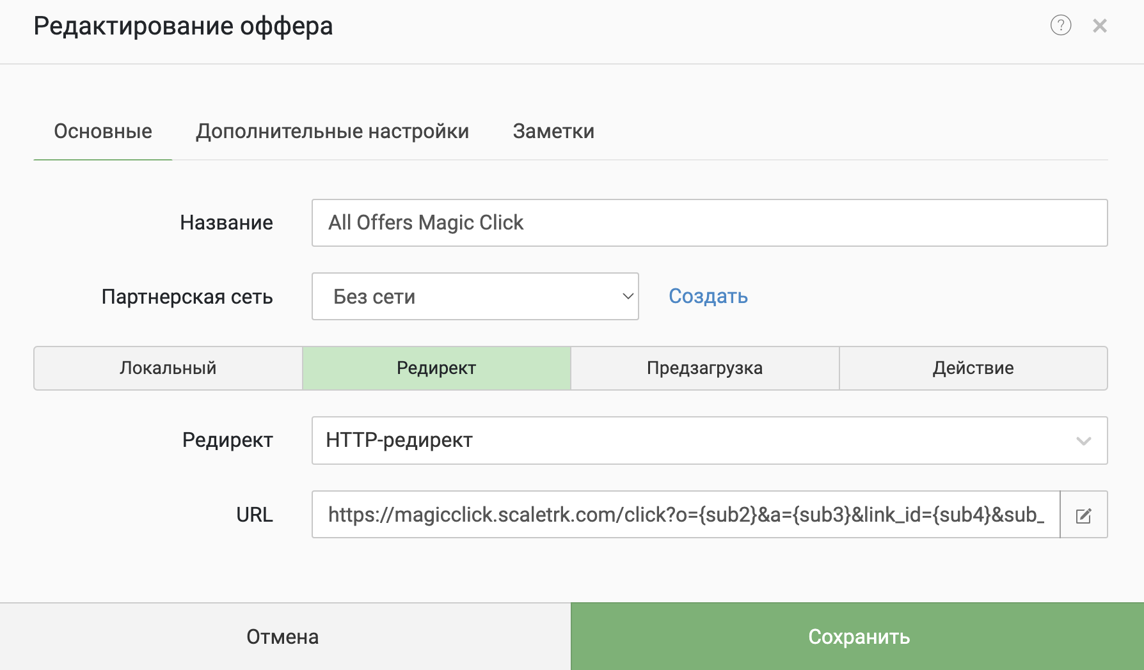Go to the Заметки tab
Image resolution: width=1144 pixels, height=670 pixels.
(x=553, y=132)
